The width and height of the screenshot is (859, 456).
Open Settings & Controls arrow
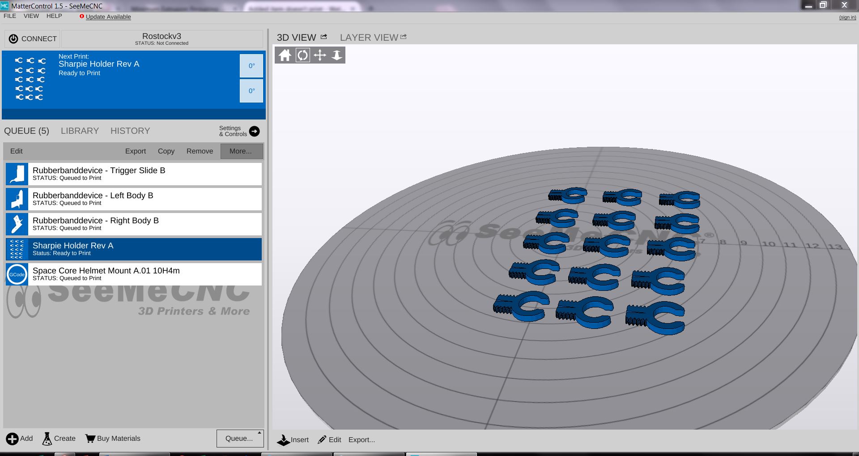254,131
